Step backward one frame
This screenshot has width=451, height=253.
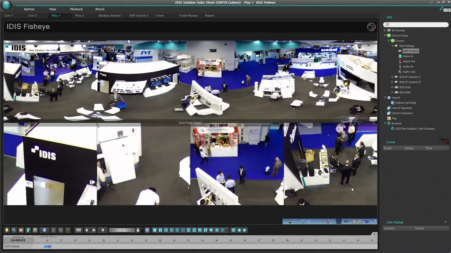[x=87, y=230]
